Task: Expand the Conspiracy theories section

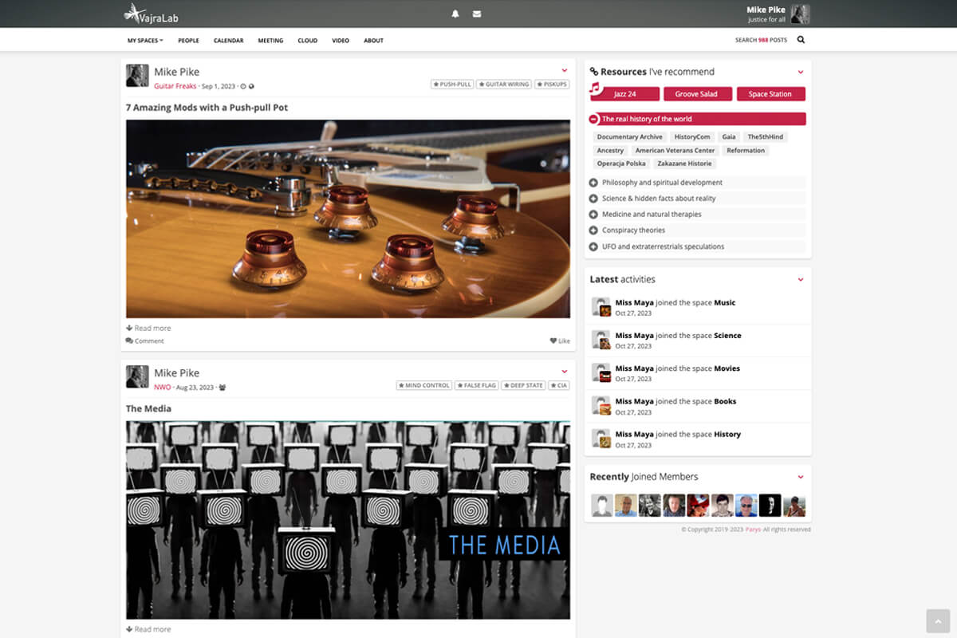Action: coord(593,230)
